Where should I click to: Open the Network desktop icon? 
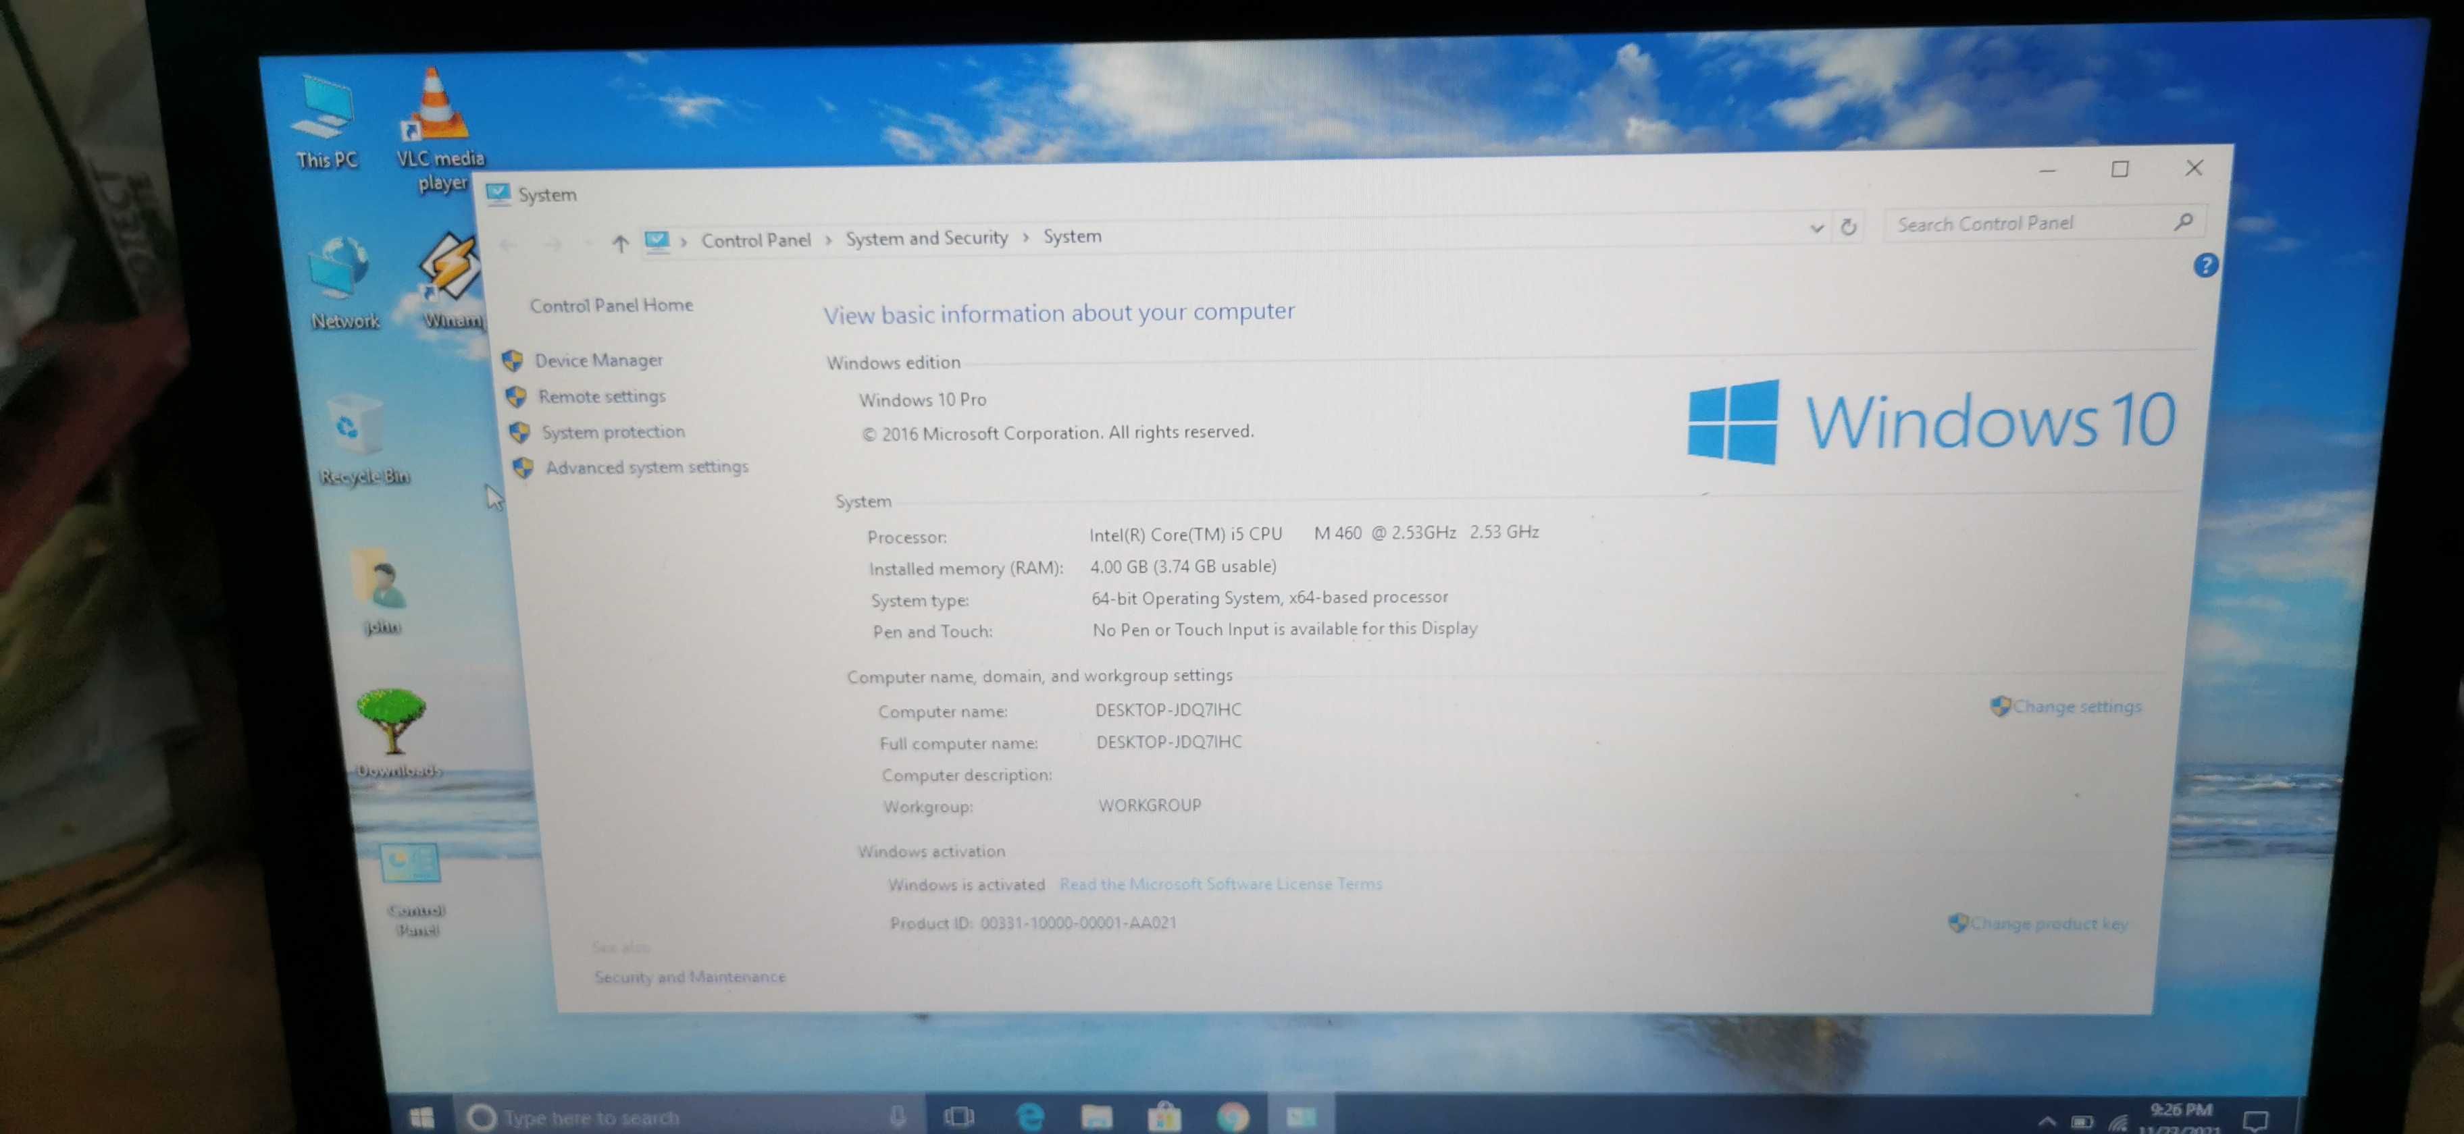pos(343,284)
